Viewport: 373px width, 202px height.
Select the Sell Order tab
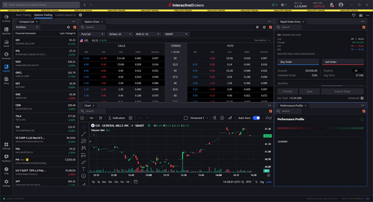point(343,62)
